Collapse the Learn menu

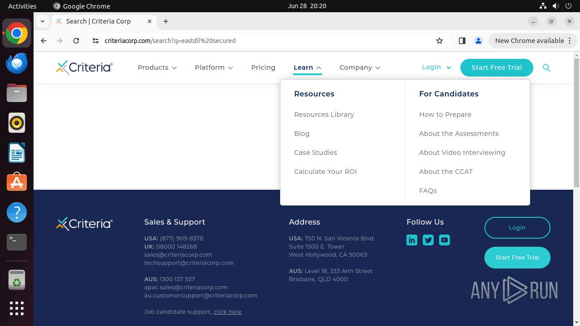pyautogui.click(x=308, y=67)
